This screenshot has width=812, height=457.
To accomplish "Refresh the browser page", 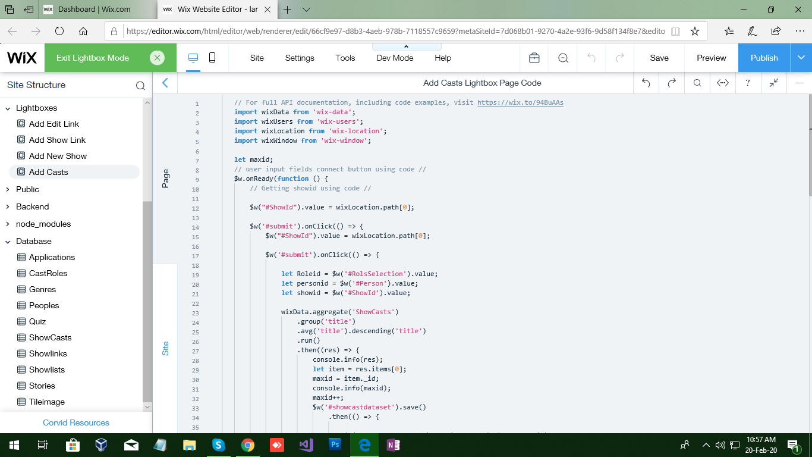I will pos(59,31).
